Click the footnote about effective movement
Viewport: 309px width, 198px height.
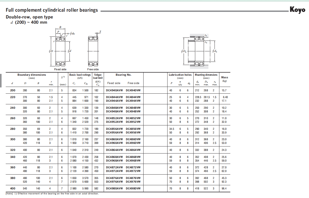[52, 194]
